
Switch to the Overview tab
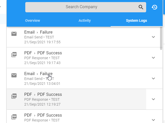[x=33, y=20]
